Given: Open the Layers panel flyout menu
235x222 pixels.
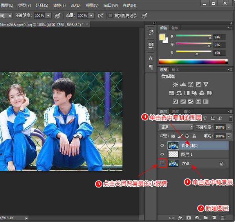Looking at the screenshot, I should 230,111.
